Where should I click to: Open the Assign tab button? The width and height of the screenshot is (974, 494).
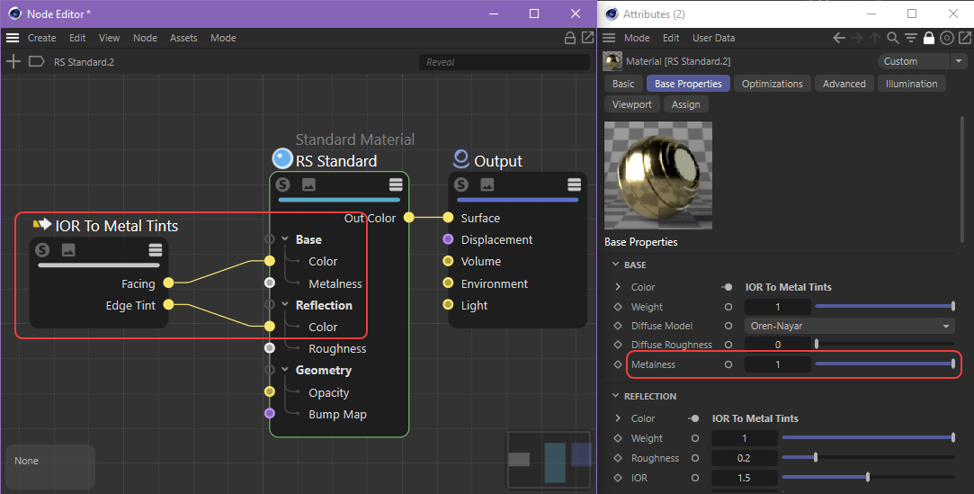point(686,104)
